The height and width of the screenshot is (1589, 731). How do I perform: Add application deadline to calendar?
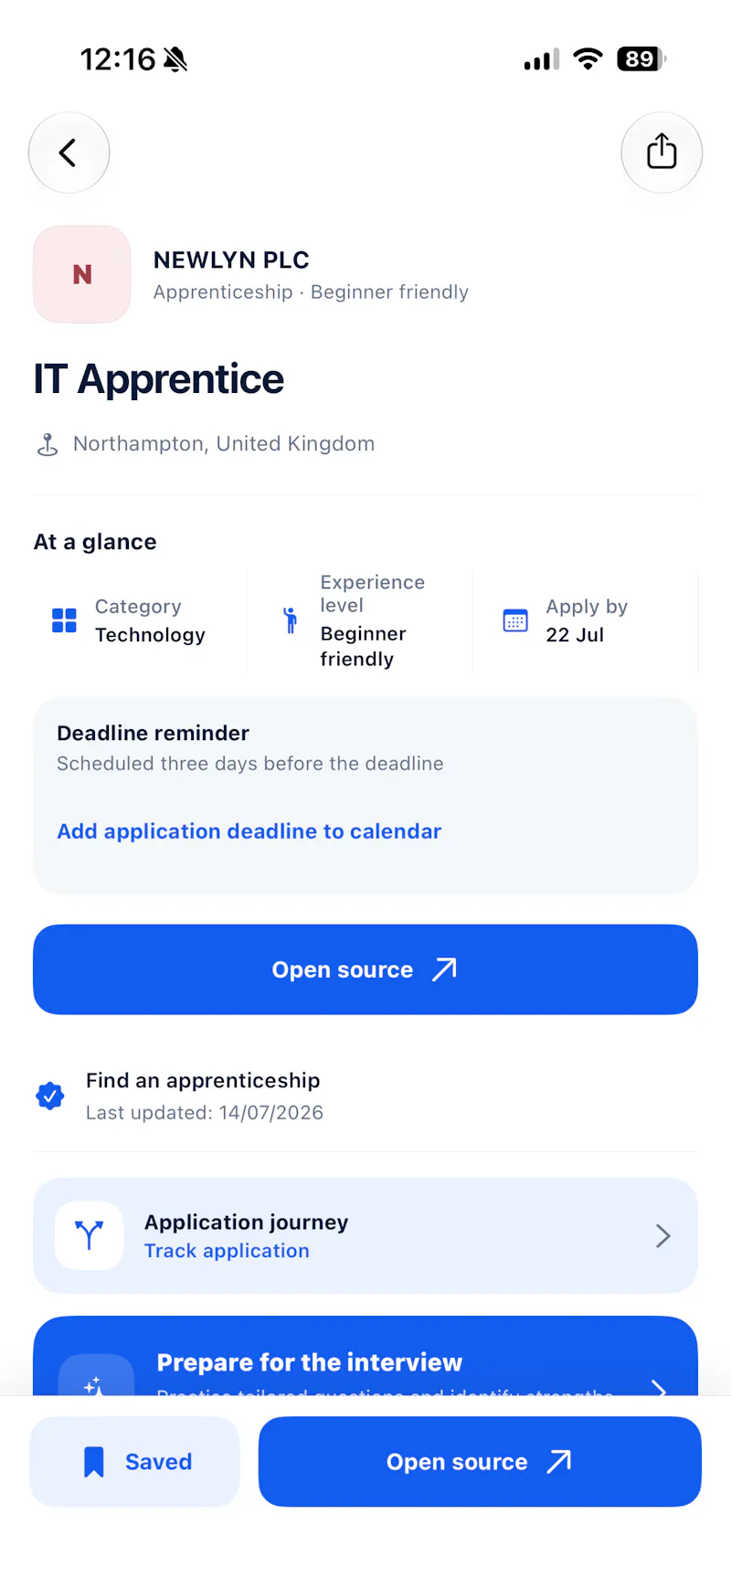point(249,832)
